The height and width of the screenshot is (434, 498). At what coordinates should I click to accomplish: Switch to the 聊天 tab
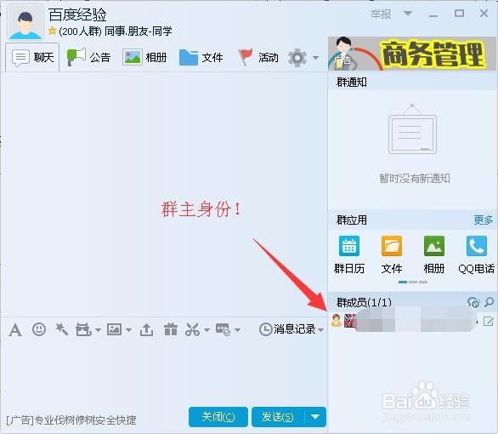coord(32,58)
